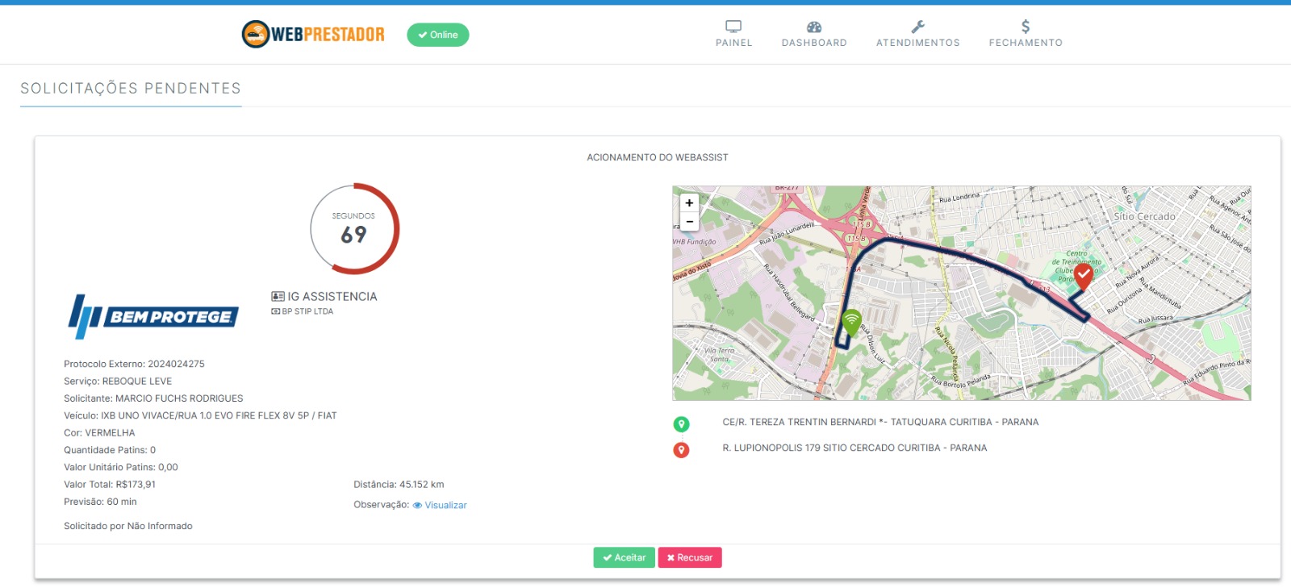This screenshot has height=588, width=1291.
Task: Click 'Distância: 45.152 km' text
Action: (399, 485)
